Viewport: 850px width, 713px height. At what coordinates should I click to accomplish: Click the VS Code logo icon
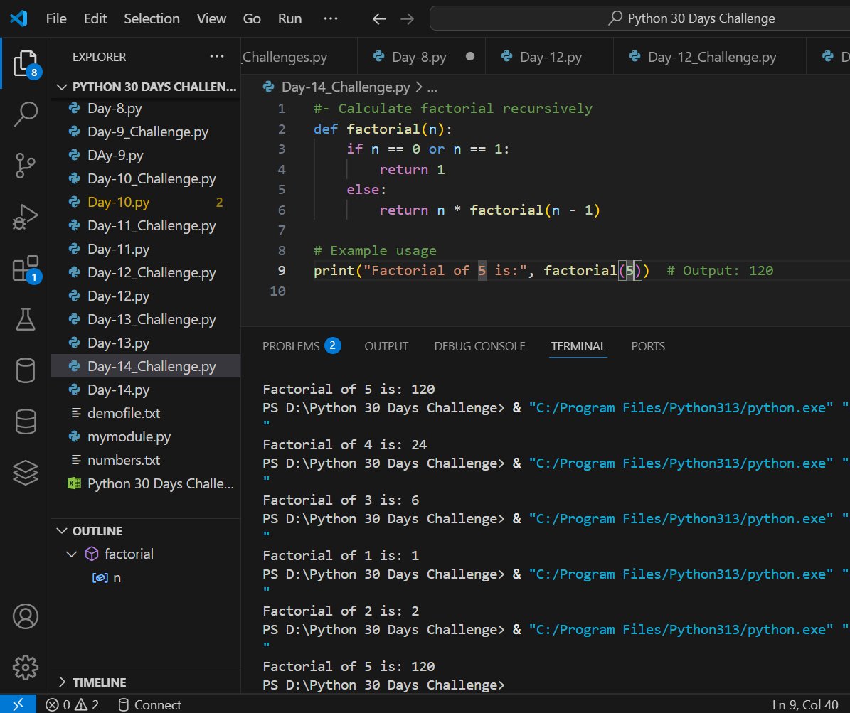18,18
